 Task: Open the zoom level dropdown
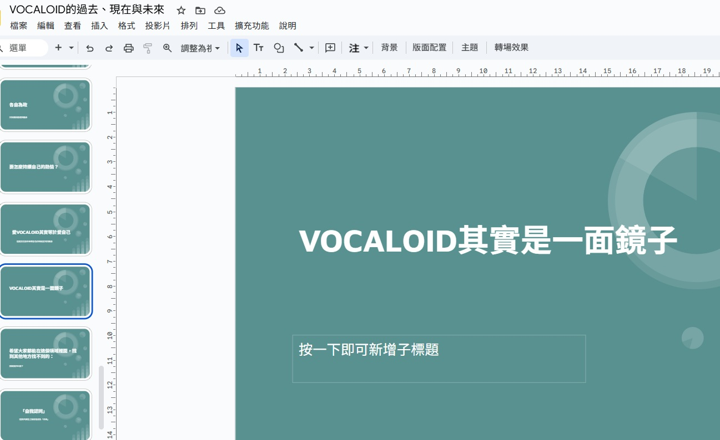tap(200, 48)
